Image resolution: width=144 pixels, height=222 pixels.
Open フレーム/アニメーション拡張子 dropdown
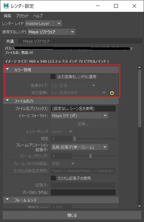pos(79,147)
